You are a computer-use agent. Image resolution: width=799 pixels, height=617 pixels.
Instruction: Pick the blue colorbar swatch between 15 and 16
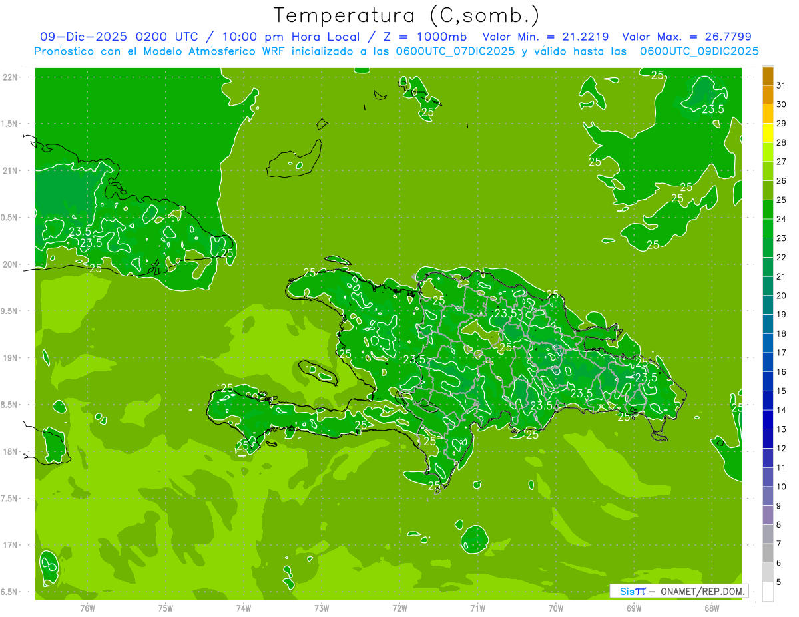coord(768,381)
